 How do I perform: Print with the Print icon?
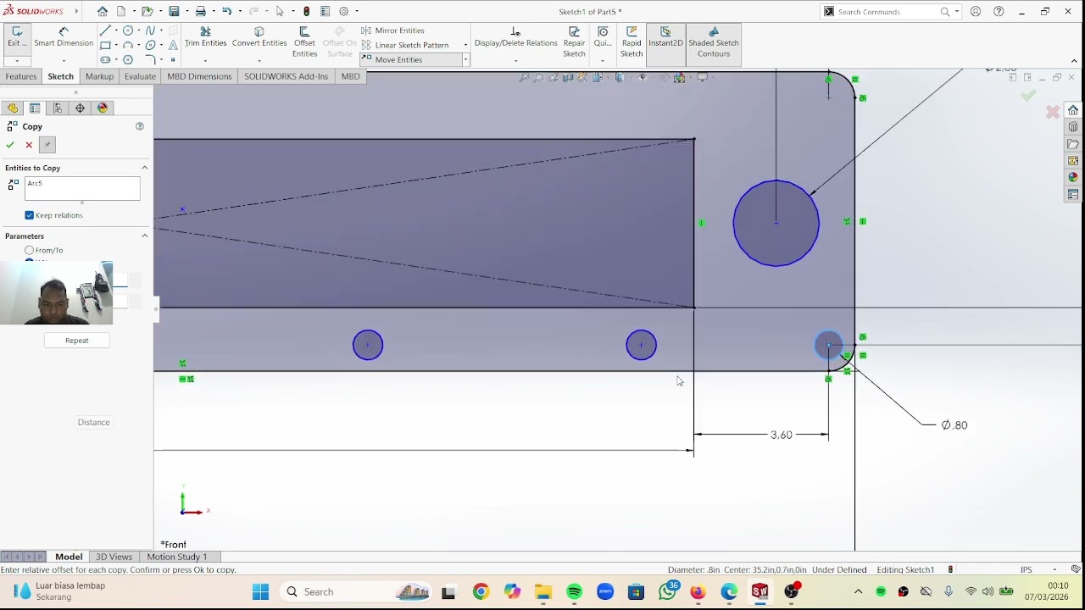point(201,12)
